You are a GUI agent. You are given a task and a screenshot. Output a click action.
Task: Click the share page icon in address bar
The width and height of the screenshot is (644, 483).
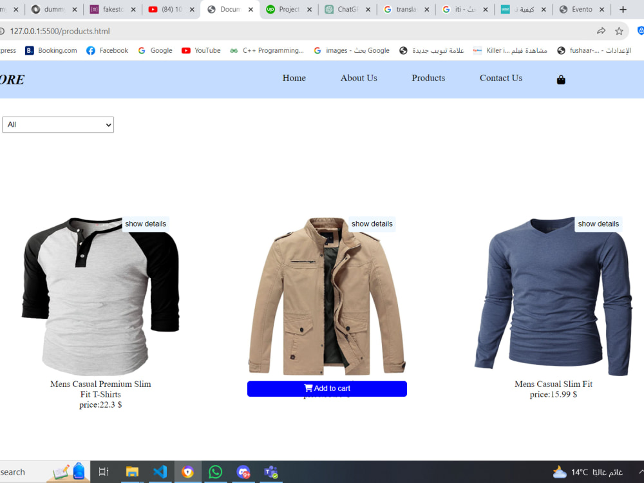(601, 31)
